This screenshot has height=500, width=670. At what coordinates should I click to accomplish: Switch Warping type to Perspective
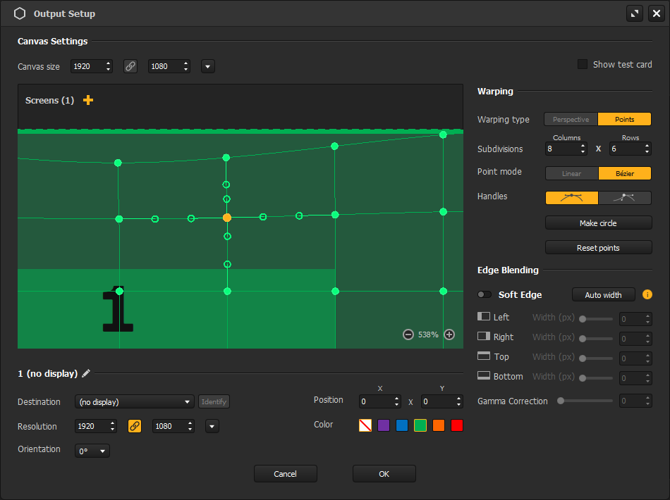pos(570,119)
